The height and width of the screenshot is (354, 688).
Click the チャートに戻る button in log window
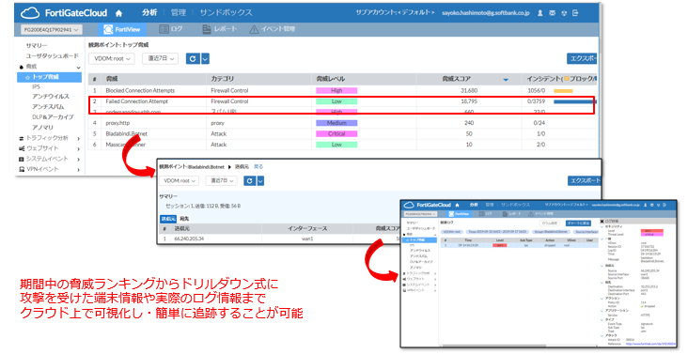[579, 223]
